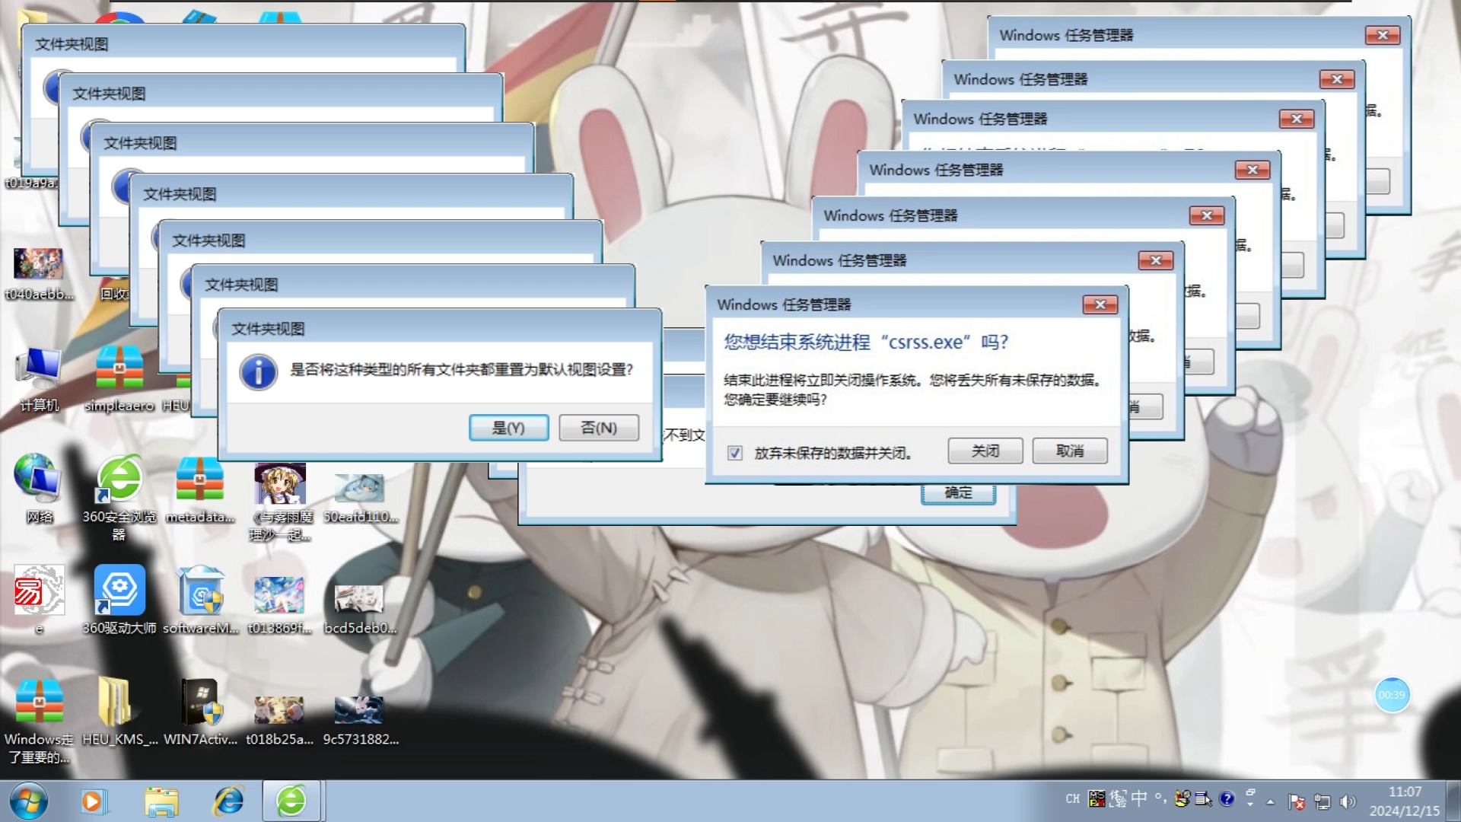The height and width of the screenshot is (822, 1461).
Task: Click Show desktop strip at taskbar end
Action: [1453, 801]
